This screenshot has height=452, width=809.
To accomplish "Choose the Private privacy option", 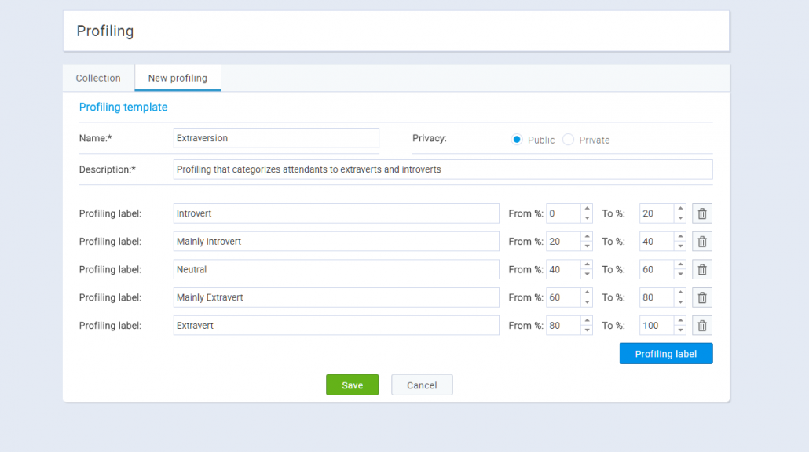I will coord(569,140).
